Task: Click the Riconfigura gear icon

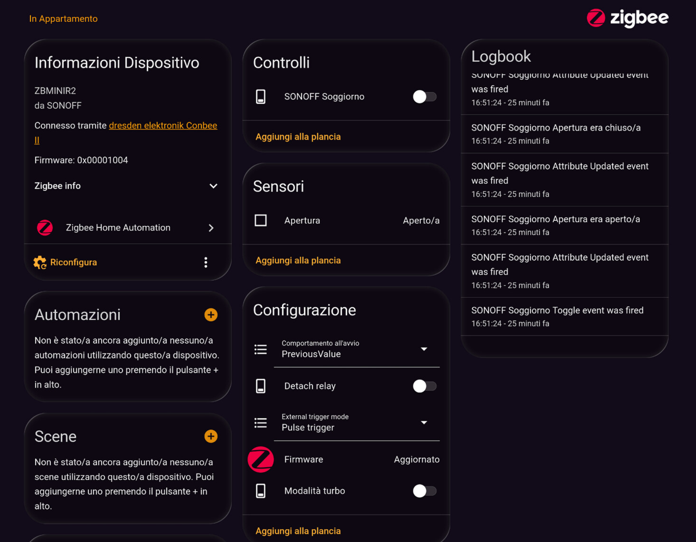Action: coord(40,262)
